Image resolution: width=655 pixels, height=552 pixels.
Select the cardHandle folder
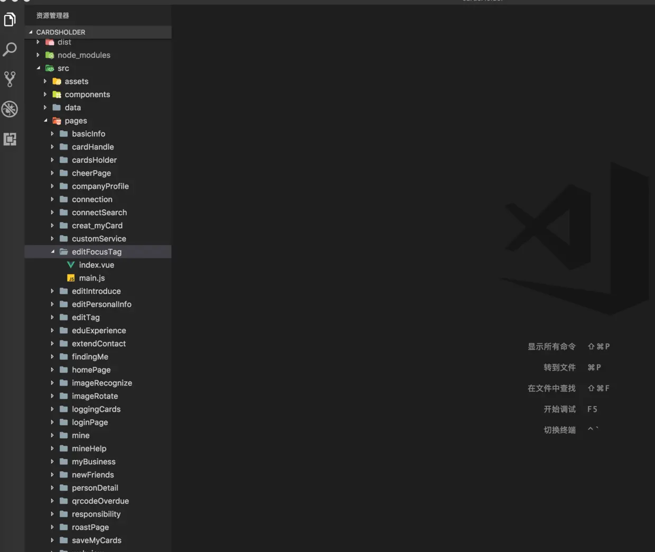pyautogui.click(x=98, y=147)
